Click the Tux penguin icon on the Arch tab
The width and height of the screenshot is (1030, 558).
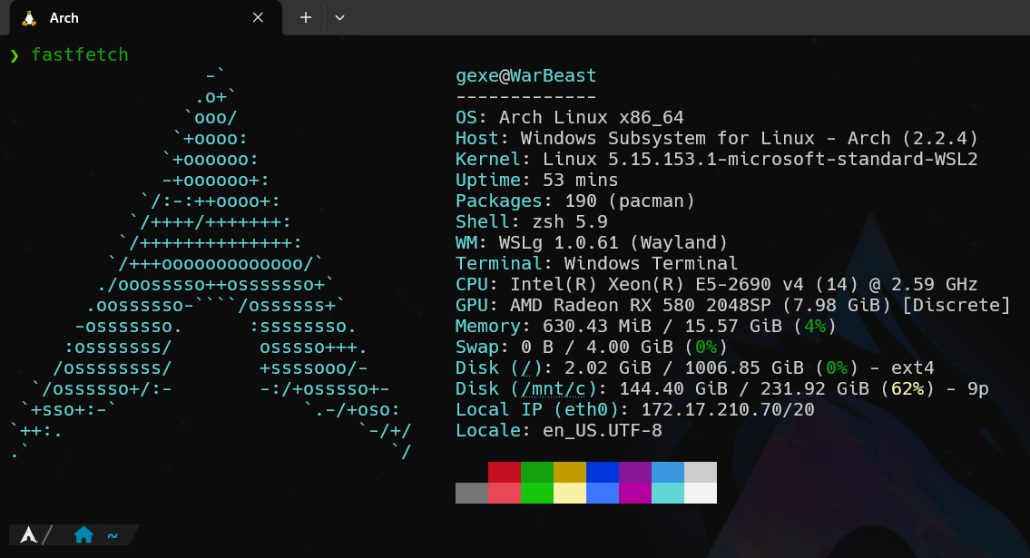[29, 18]
